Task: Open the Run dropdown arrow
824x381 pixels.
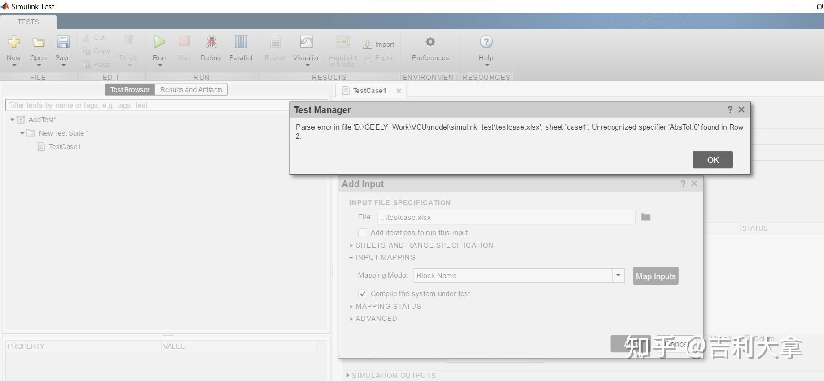Action: pyautogui.click(x=159, y=66)
